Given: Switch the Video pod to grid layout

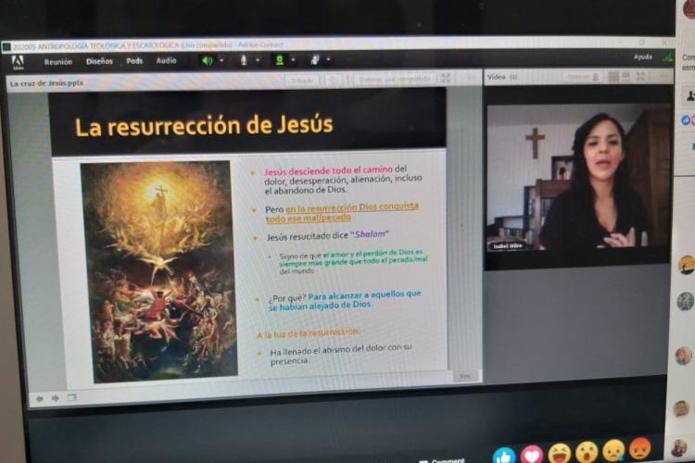Looking at the screenshot, I should [x=613, y=77].
